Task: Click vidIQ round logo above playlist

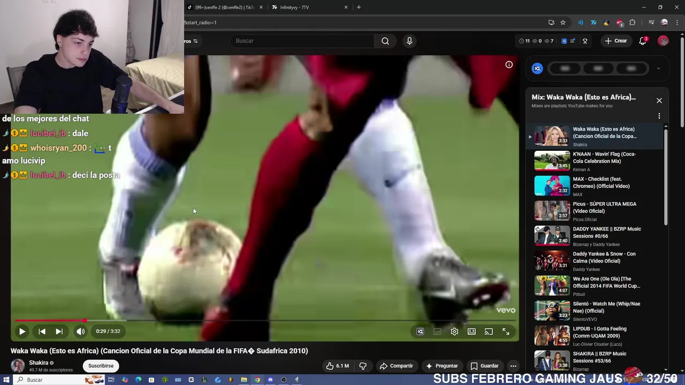Action: pos(537,68)
